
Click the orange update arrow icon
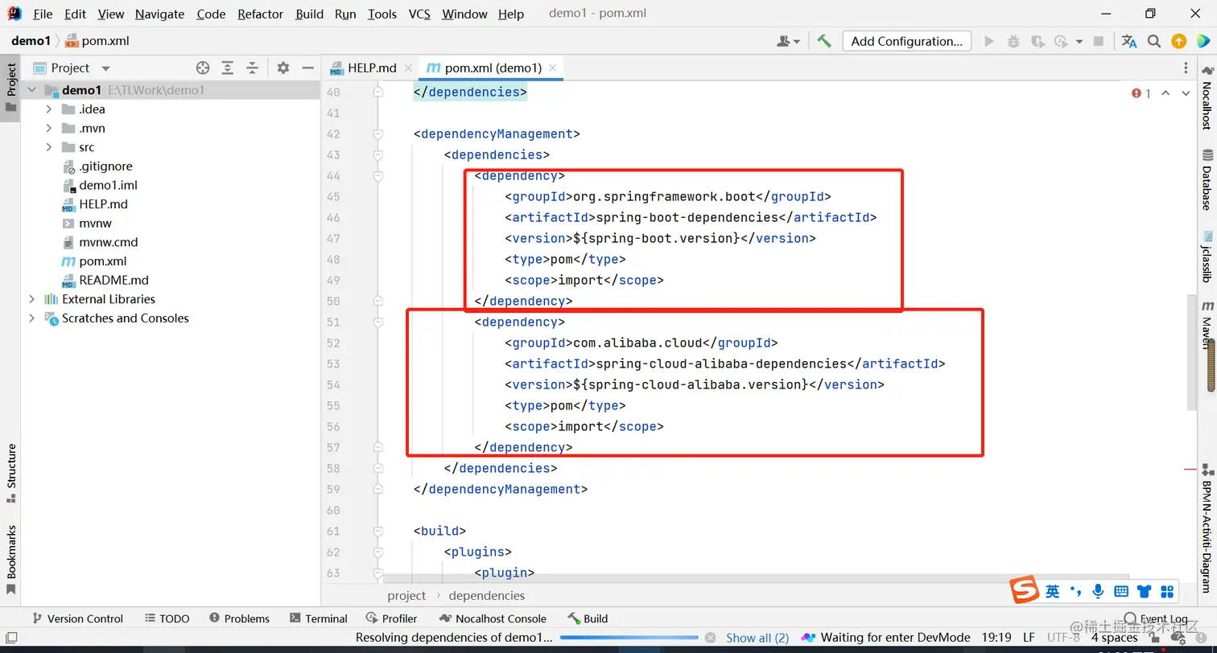click(1178, 41)
